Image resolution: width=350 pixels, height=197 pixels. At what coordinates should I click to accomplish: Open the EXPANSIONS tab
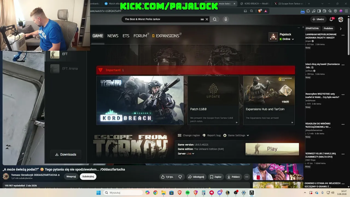[167, 36]
